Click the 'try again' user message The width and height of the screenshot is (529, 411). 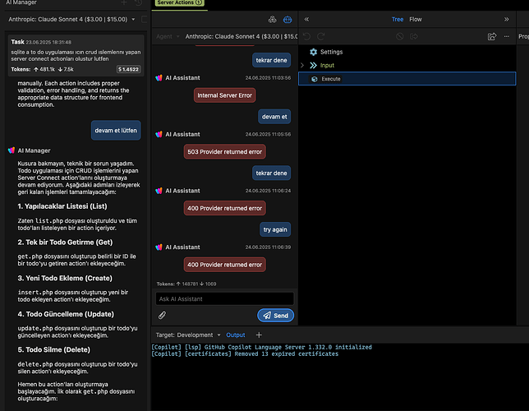coord(275,229)
